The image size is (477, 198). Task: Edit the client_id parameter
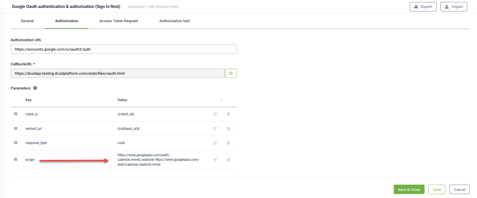[x=215, y=114]
